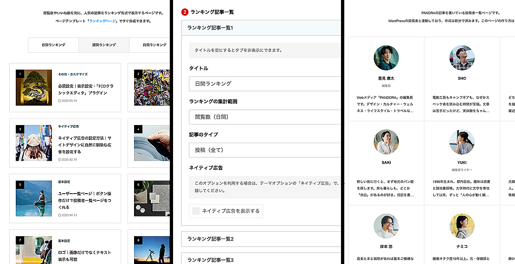This screenshot has height=264, width=515.
Task: Open the telescope night sky thumbnail ranked 8
Action: (x=152, y=250)
